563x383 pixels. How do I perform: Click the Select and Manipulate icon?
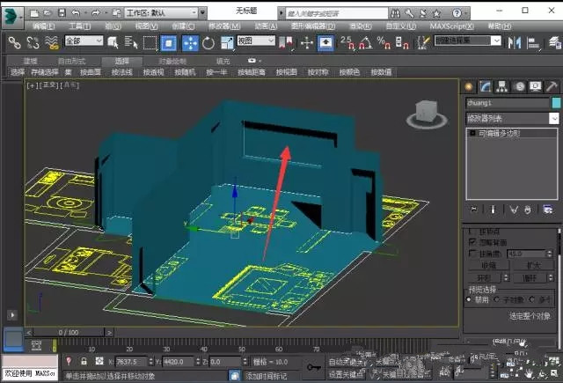pyautogui.click(x=307, y=43)
